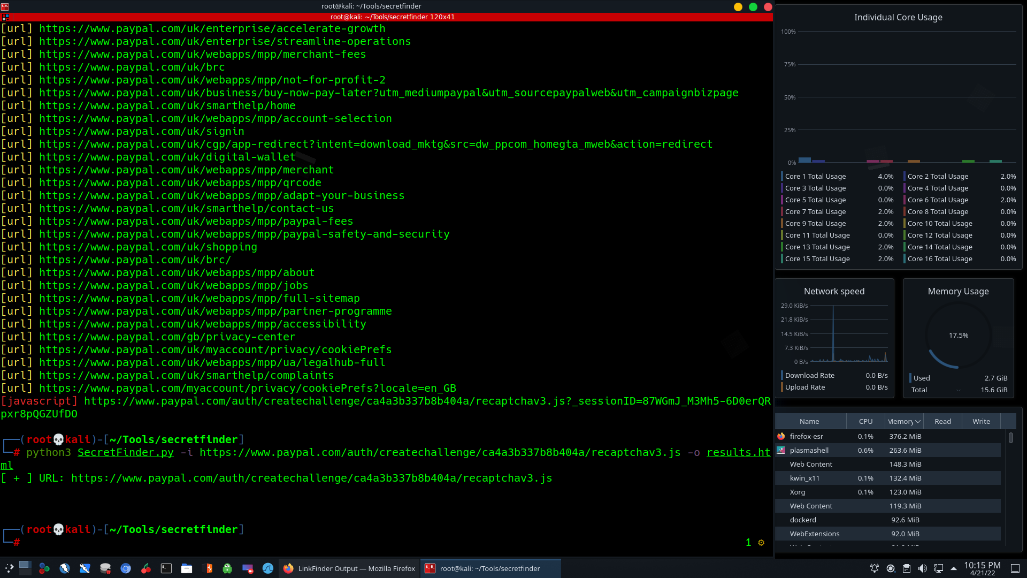Open the file manager folder icon
This screenshot has width=1027, height=578.
(x=187, y=568)
